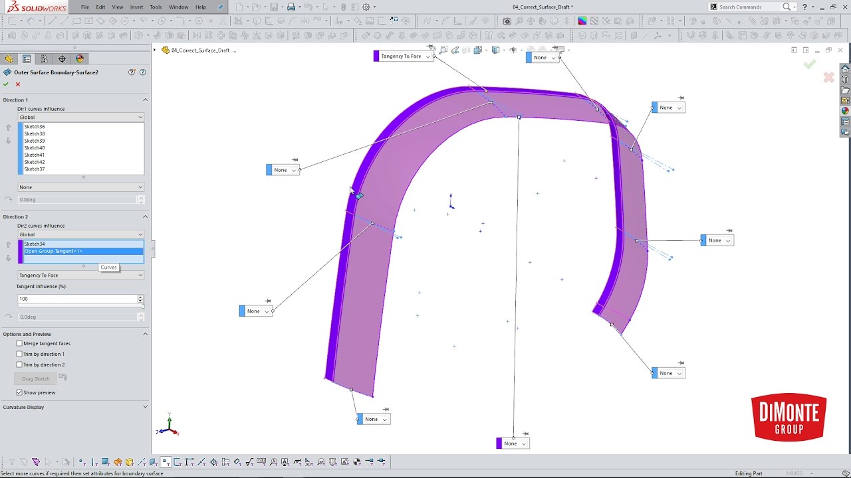Image resolution: width=851 pixels, height=478 pixels.
Task: Open the File Explorer task pane
Action: click(845, 90)
